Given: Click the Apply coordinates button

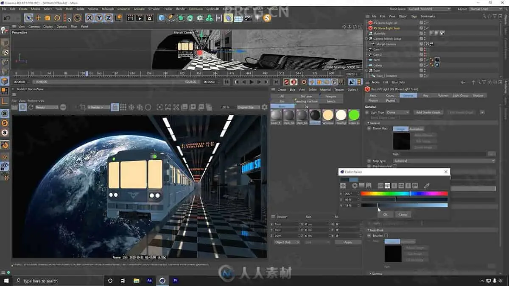Looking at the screenshot, I should tap(348, 242).
